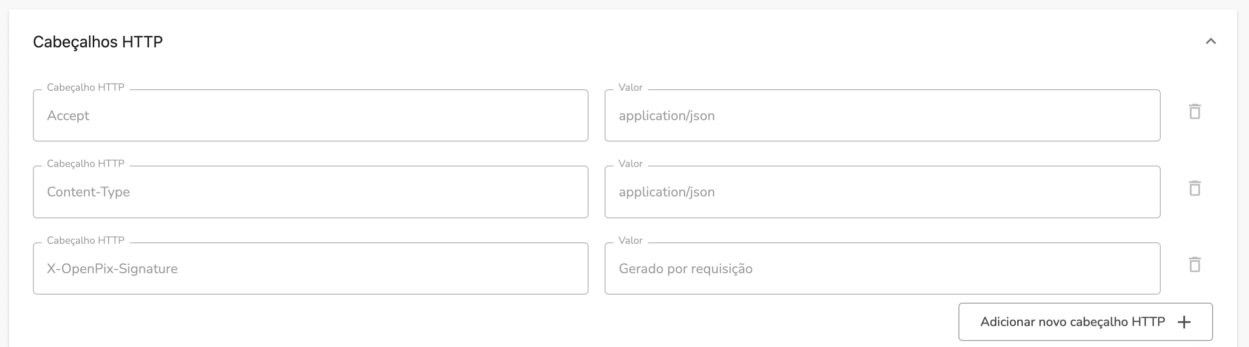
Task: Click the Cabeçalhos HTTP section title
Action: (98, 42)
